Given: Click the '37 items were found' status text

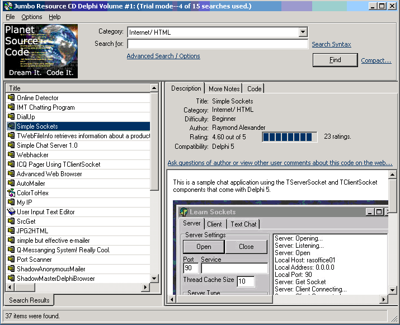Looking at the screenshot, I should (x=32, y=316).
